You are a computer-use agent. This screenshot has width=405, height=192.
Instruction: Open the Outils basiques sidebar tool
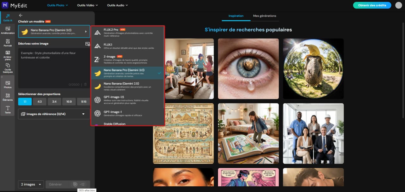pos(8,68)
